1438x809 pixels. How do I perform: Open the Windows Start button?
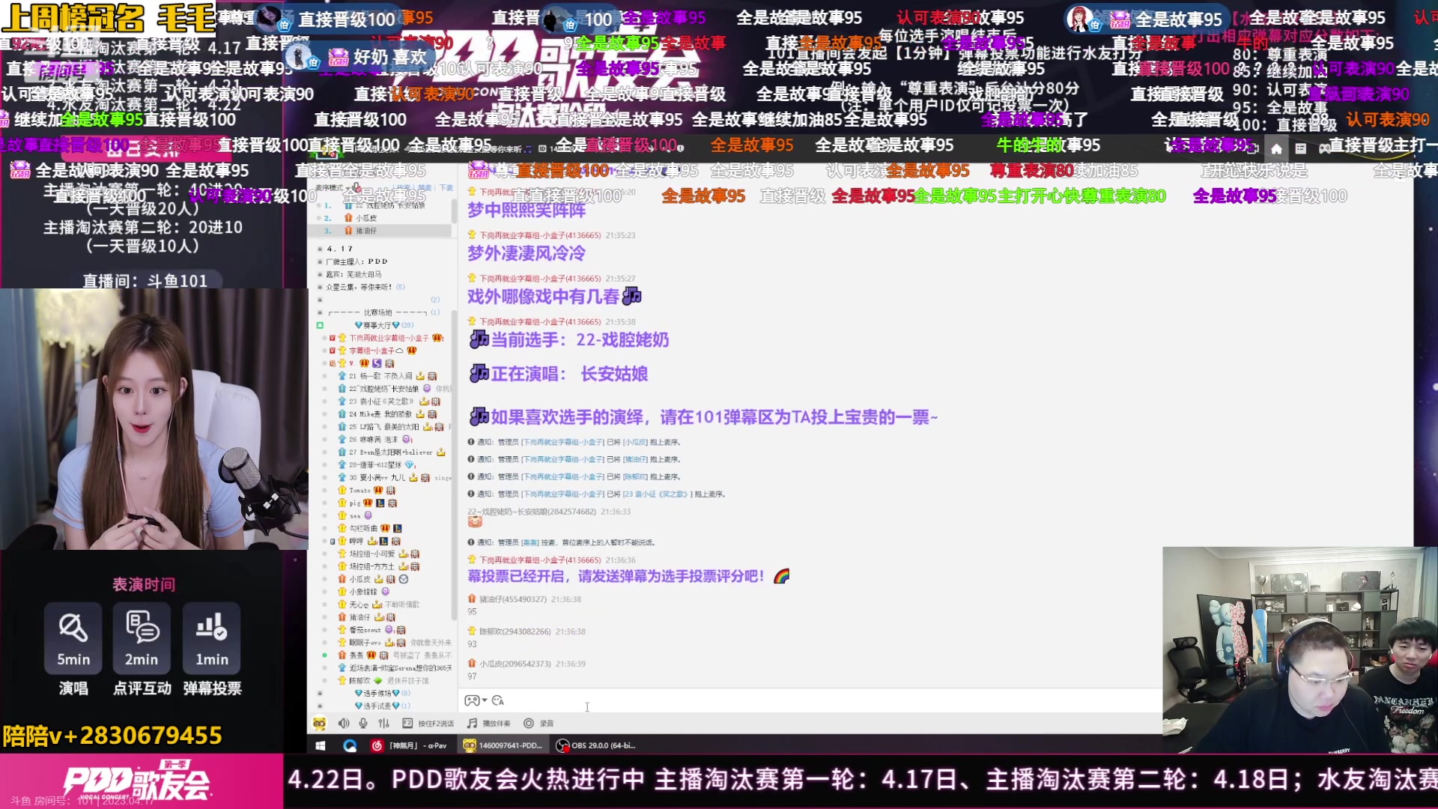321,745
